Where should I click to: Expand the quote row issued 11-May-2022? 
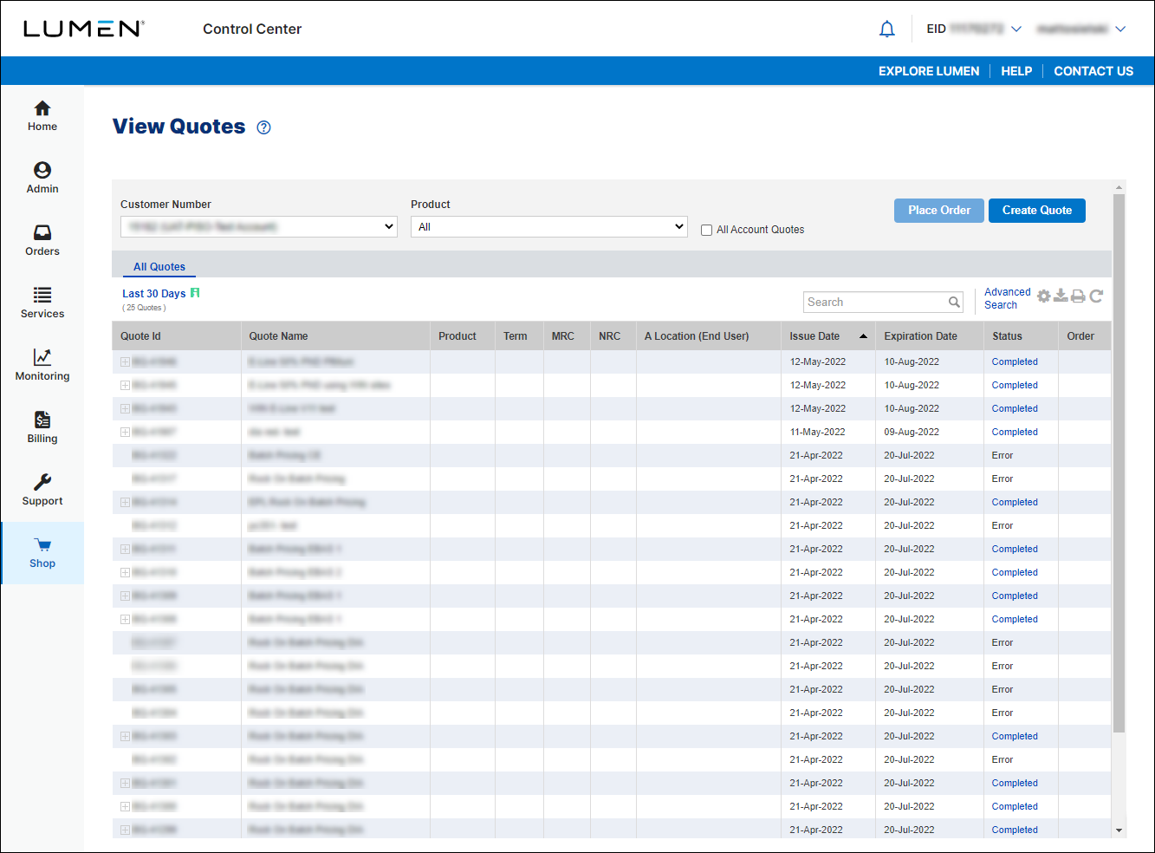125,432
